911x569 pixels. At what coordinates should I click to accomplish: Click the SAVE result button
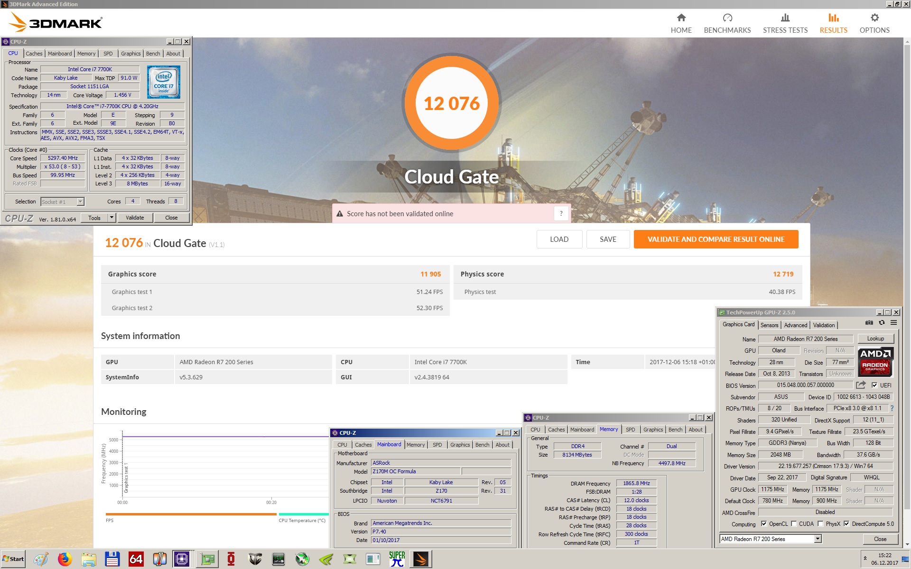coord(608,239)
